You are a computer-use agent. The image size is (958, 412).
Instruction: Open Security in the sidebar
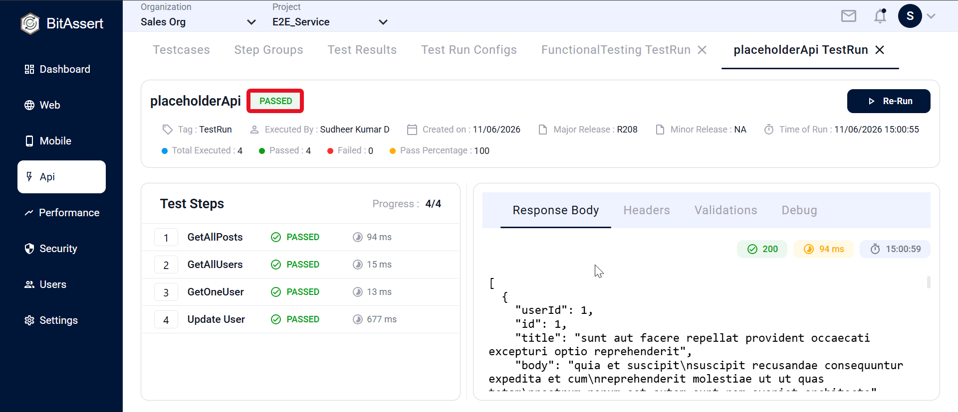(61, 249)
